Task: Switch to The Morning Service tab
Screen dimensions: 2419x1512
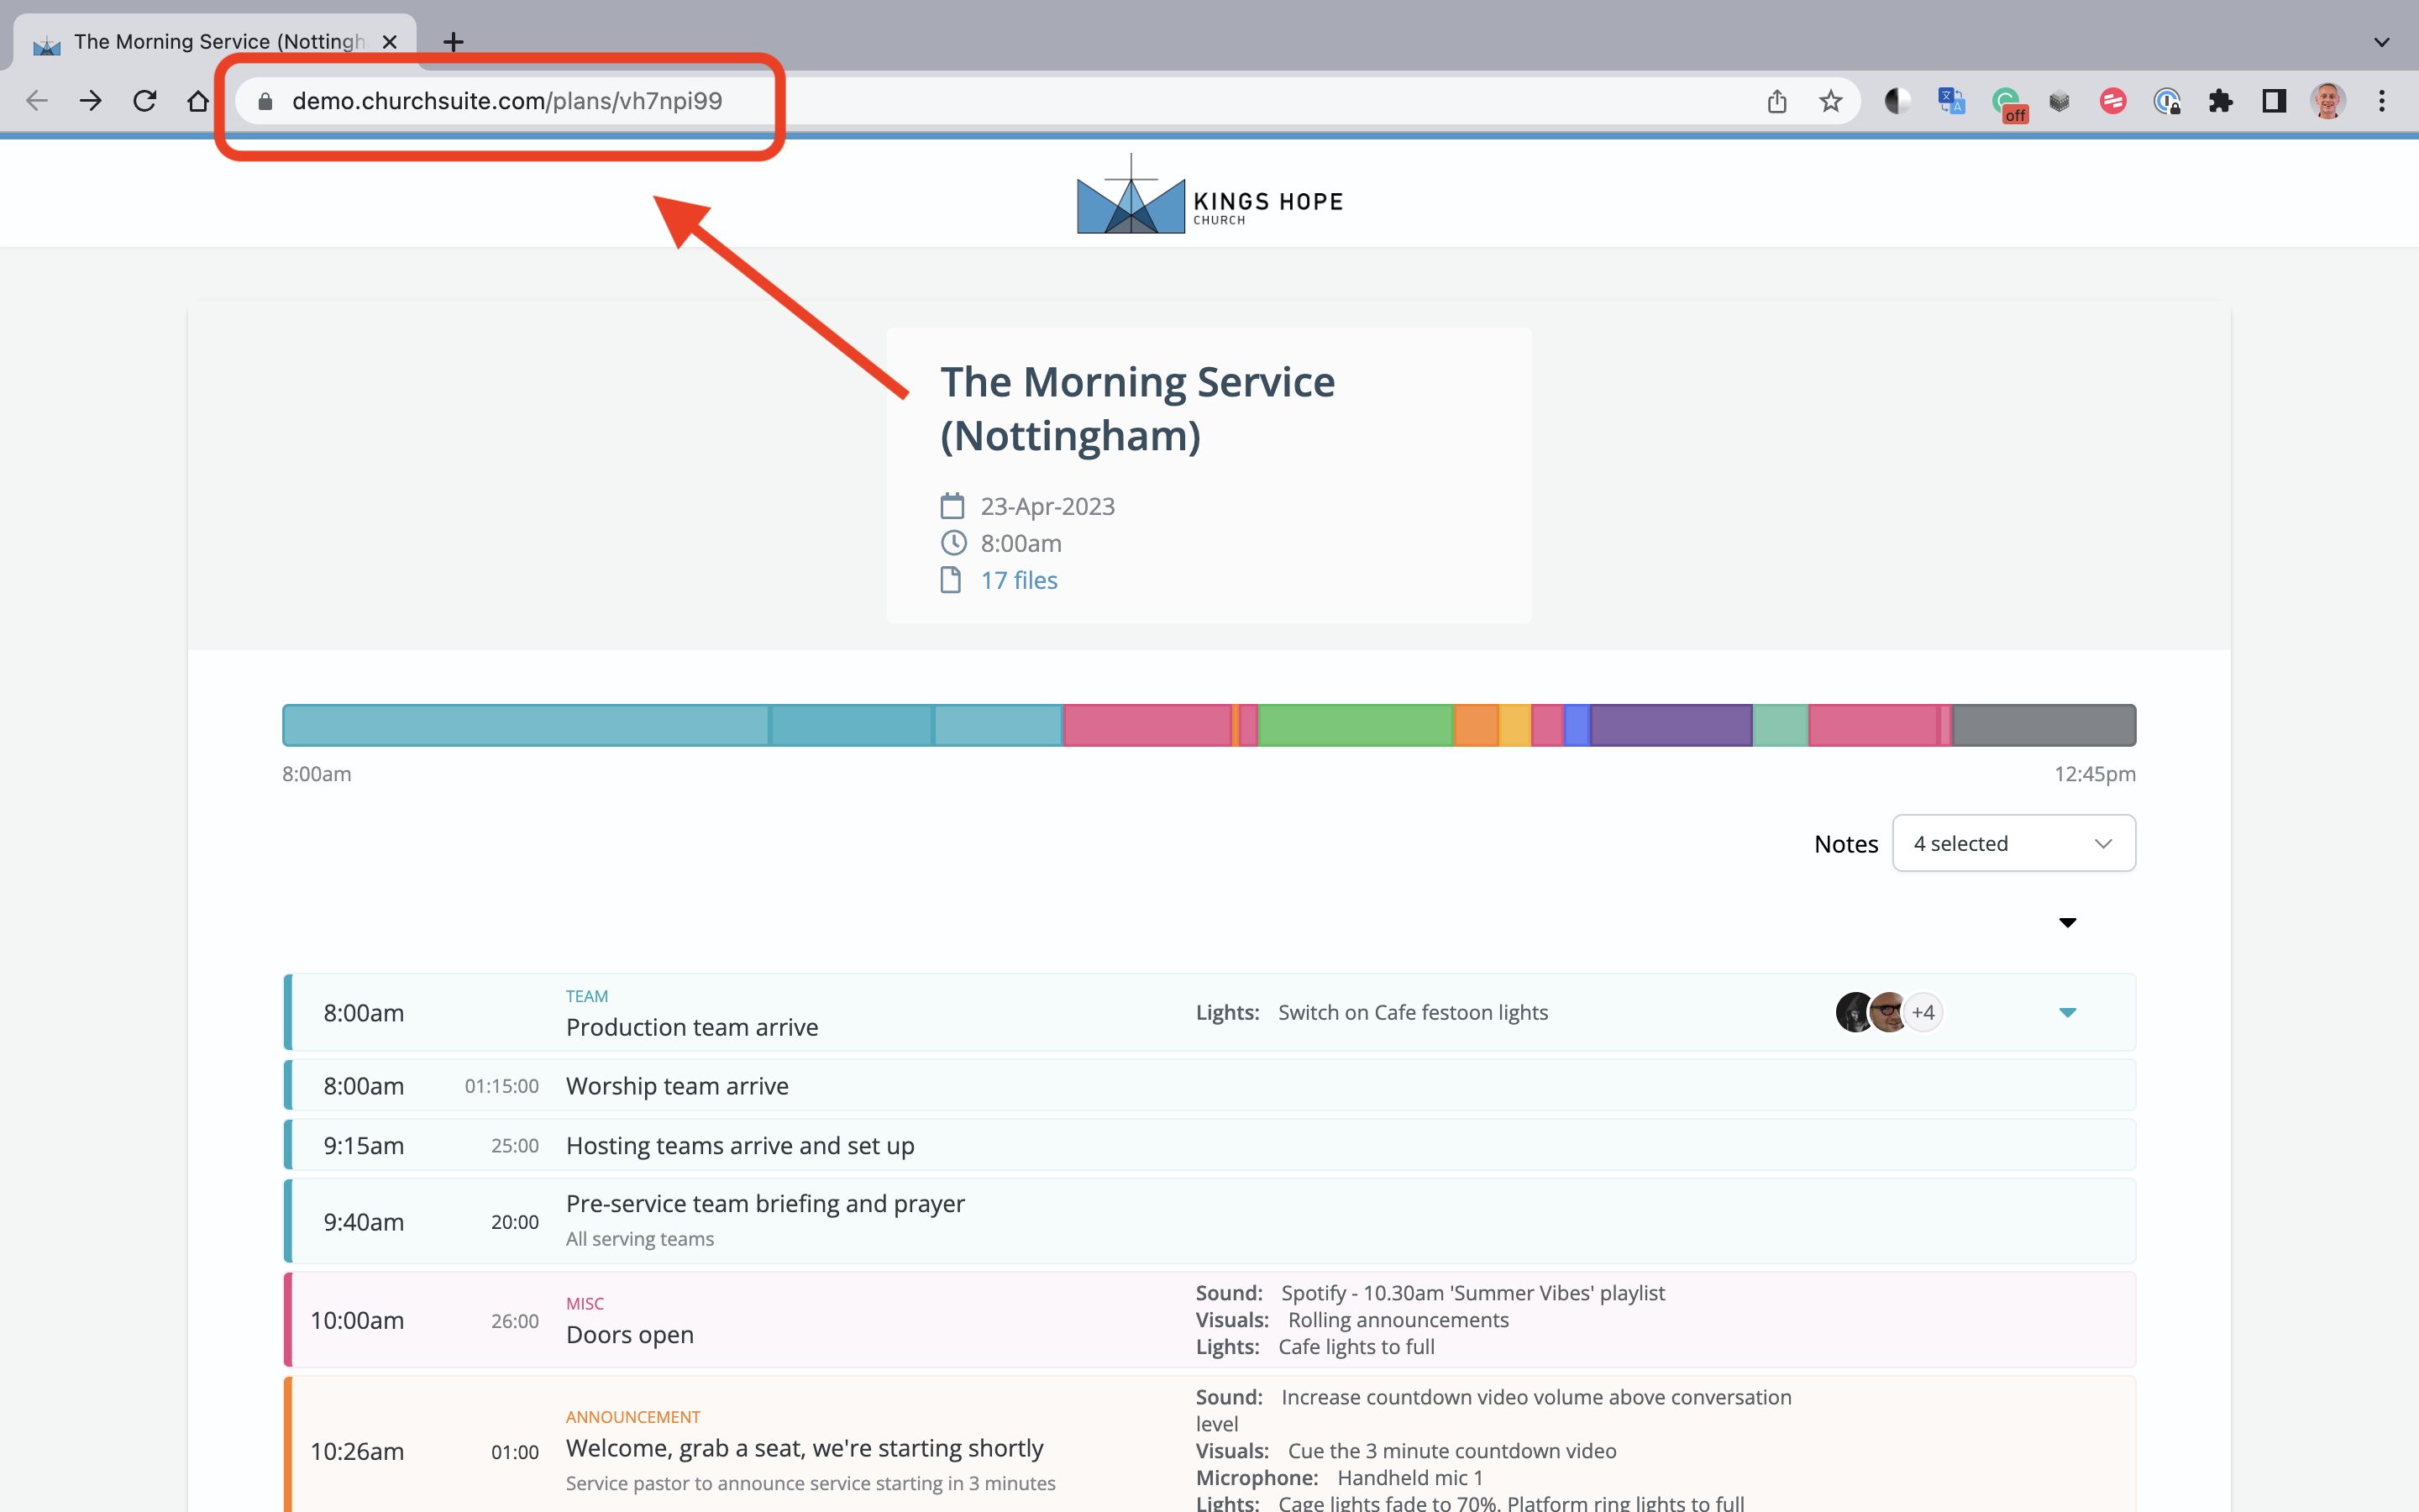Action: 218,42
